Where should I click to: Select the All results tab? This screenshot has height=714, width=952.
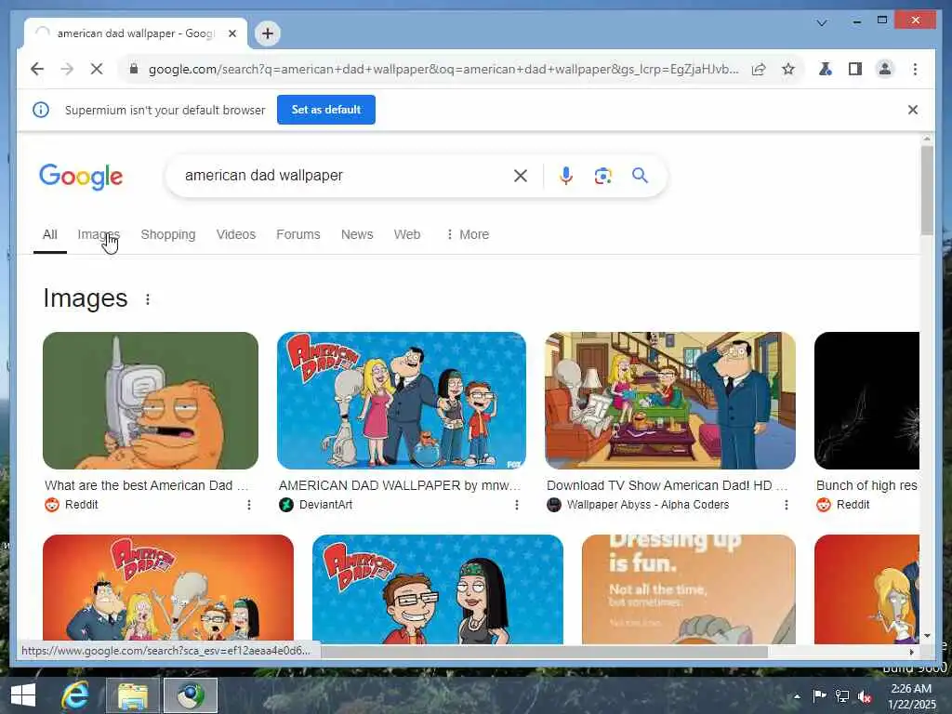click(x=50, y=234)
